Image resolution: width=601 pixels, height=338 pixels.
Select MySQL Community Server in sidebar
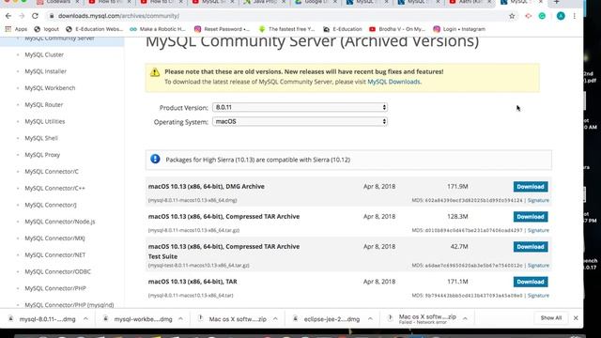click(x=59, y=38)
